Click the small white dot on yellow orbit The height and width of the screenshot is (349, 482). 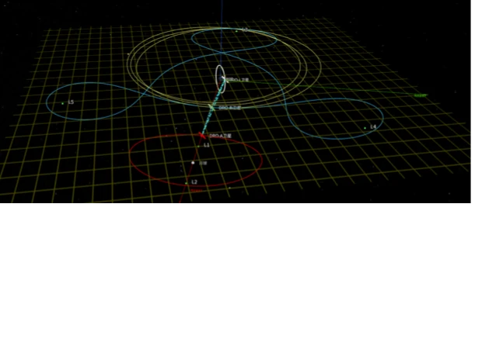[128, 54]
